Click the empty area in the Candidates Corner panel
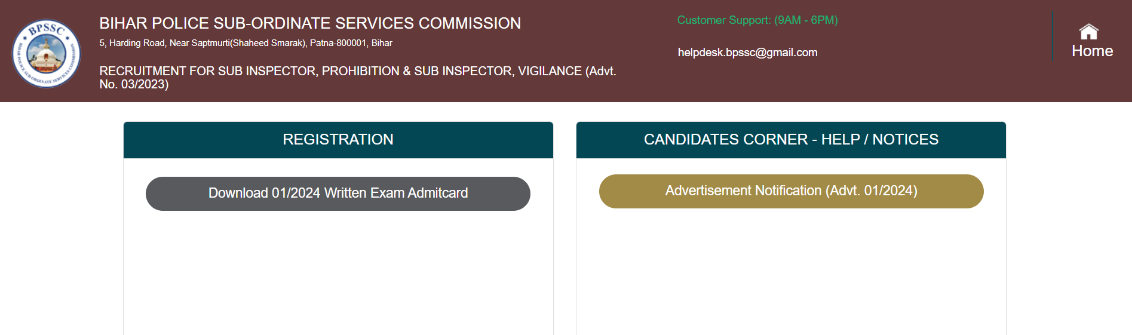The height and width of the screenshot is (335, 1132). 791,275
